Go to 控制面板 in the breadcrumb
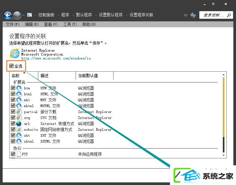Image resolution: width=236 pixels, height=185 pixels. [46, 15]
